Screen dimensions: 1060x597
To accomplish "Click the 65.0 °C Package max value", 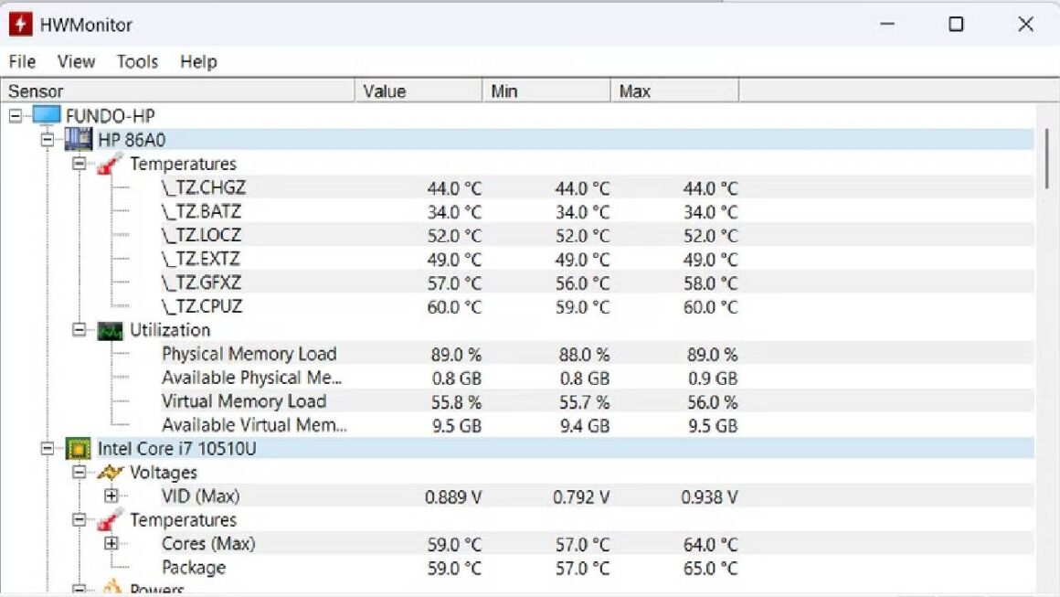I will click(710, 569).
